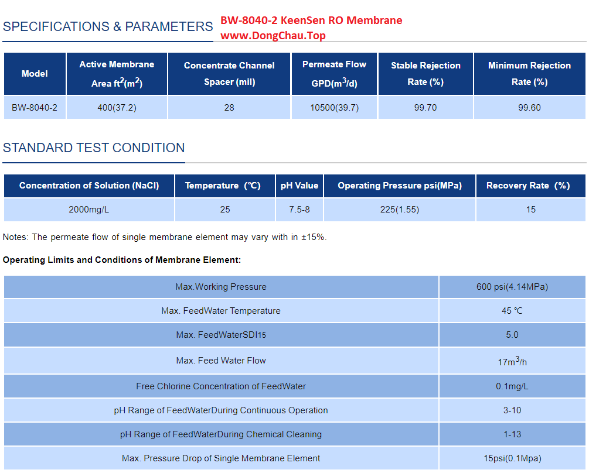Click the 600 psi(4.14MPa) value cell
Viewport: 589px width, 473px height.
[512, 287]
